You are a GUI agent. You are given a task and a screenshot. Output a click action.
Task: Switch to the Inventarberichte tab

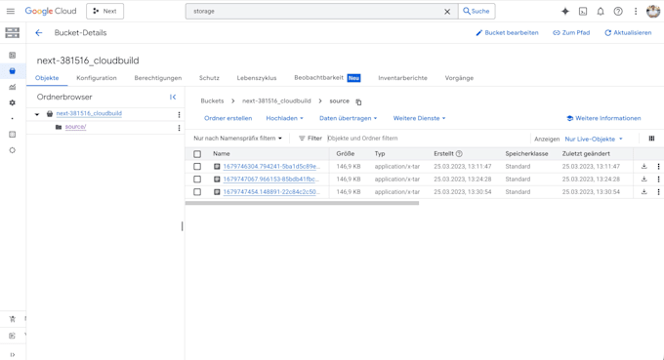(x=402, y=78)
